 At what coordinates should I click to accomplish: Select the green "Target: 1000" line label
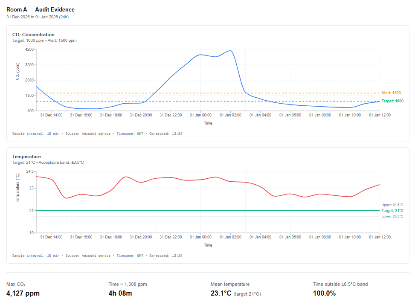[392, 101]
